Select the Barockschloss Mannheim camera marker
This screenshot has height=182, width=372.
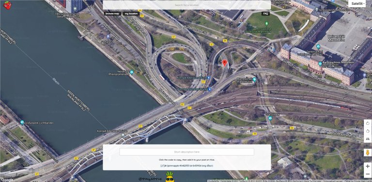click(x=320, y=63)
